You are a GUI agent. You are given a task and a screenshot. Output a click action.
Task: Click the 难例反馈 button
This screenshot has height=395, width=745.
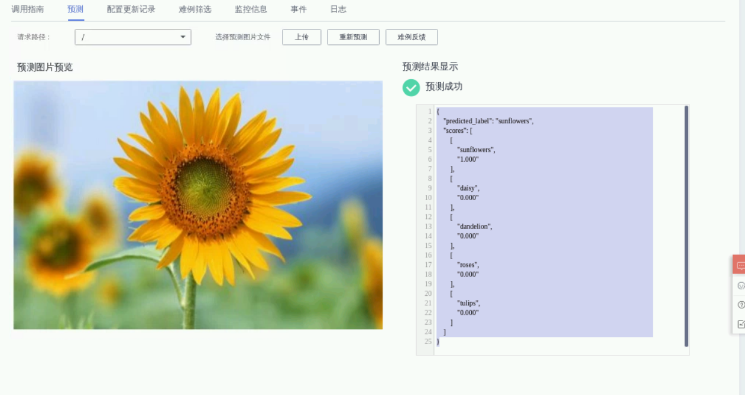412,37
